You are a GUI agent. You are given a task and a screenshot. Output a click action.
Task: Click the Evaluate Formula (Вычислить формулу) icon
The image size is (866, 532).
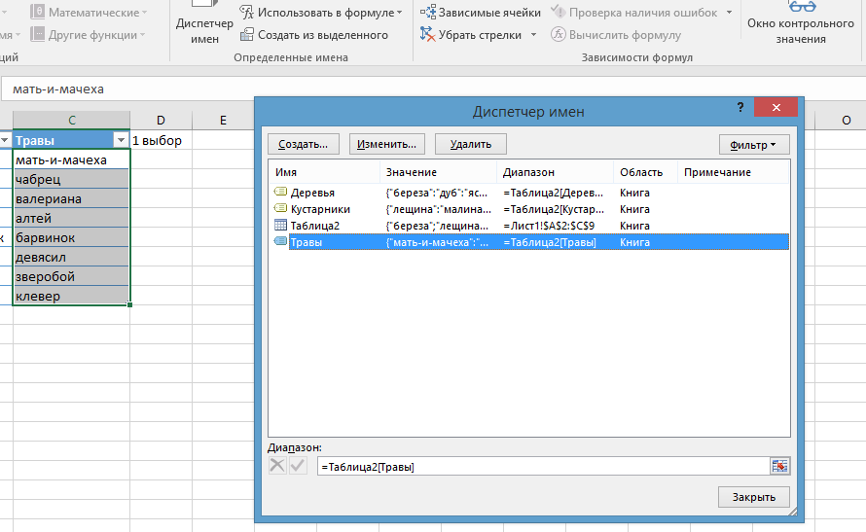click(559, 35)
